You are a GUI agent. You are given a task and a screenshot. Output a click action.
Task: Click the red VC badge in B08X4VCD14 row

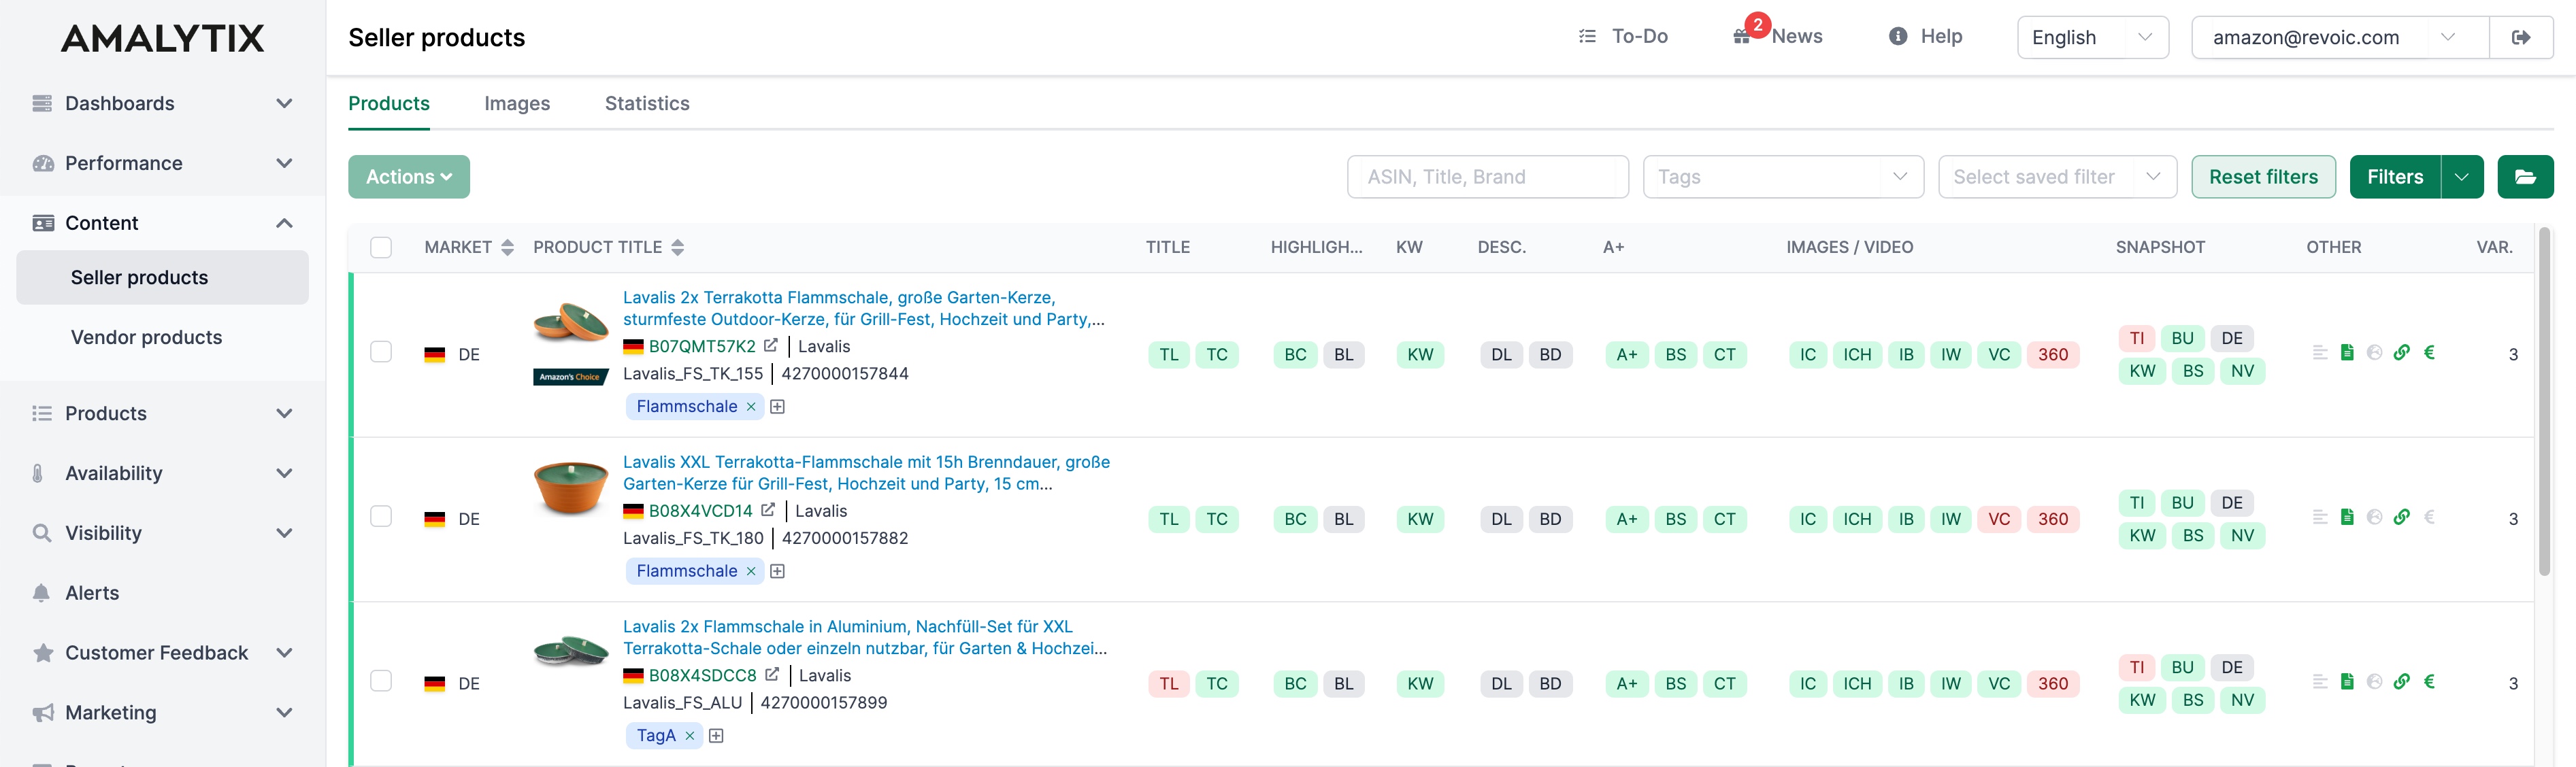click(x=1999, y=519)
